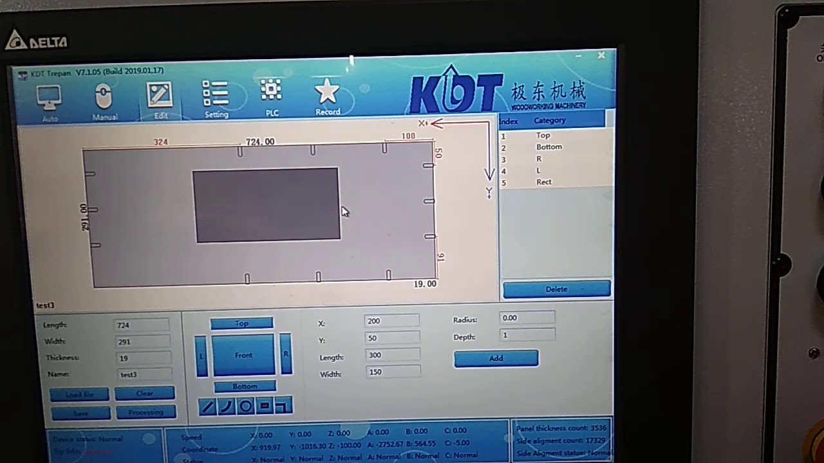Edit the Thickness field 19
The width and height of the screenshot is (824, 463).
[144, 358]
